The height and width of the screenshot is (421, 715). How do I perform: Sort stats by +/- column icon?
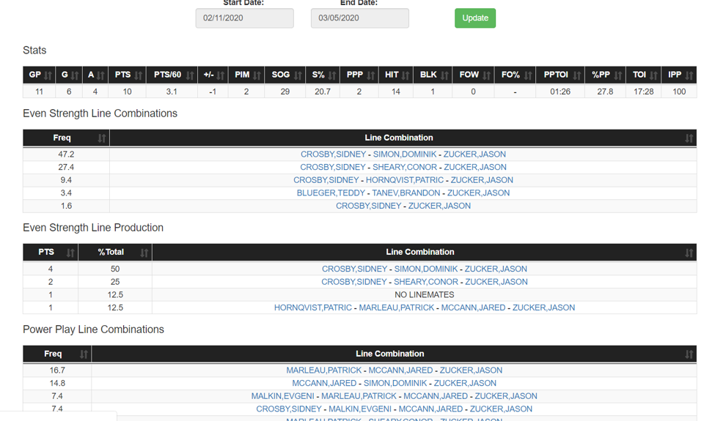(x=221, y=75)
